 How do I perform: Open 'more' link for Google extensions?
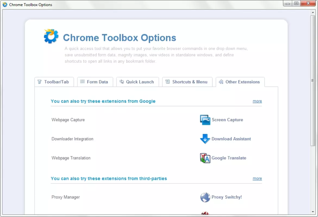[257, 101]
